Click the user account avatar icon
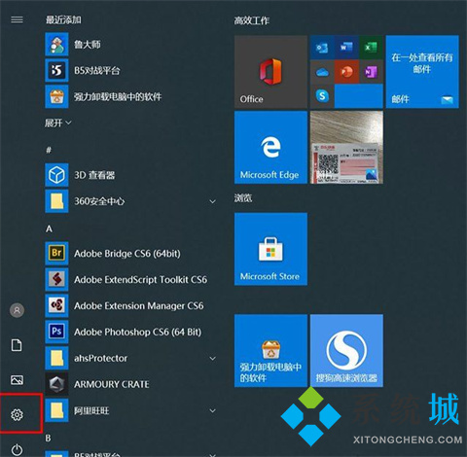The height and width of the screenshot is (457, 467). (x=17, y=310)
